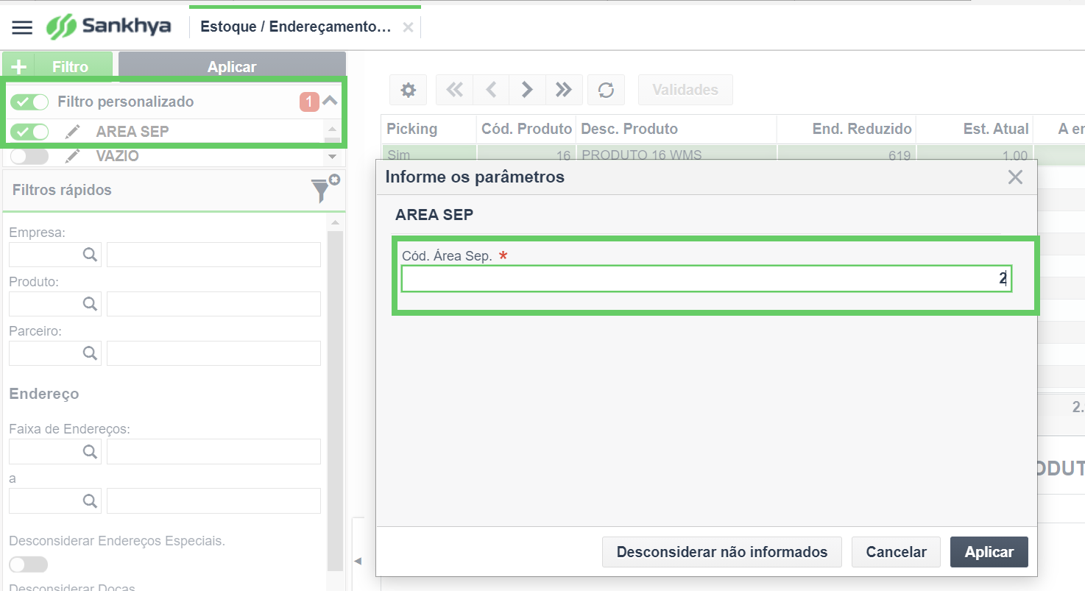Image resolution: width=1085 pixels, height=591 pixels.
Task: Click the Produto description field
Action: click(213, 304)
